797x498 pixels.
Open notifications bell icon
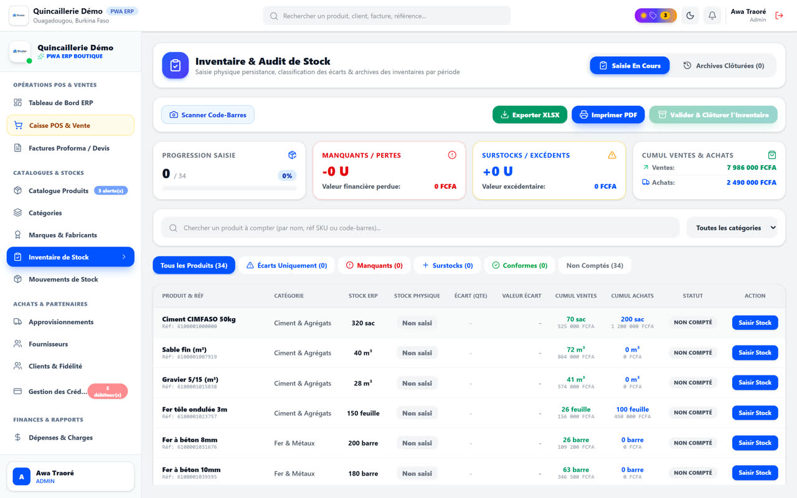712,16
